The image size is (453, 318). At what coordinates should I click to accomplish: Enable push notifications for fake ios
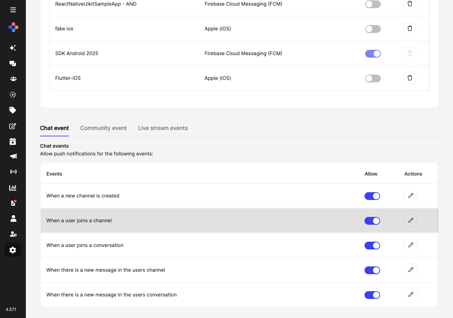(373, 29)
